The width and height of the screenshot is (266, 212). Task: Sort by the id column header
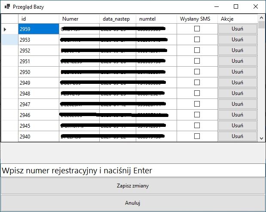[x=38, y=19]
